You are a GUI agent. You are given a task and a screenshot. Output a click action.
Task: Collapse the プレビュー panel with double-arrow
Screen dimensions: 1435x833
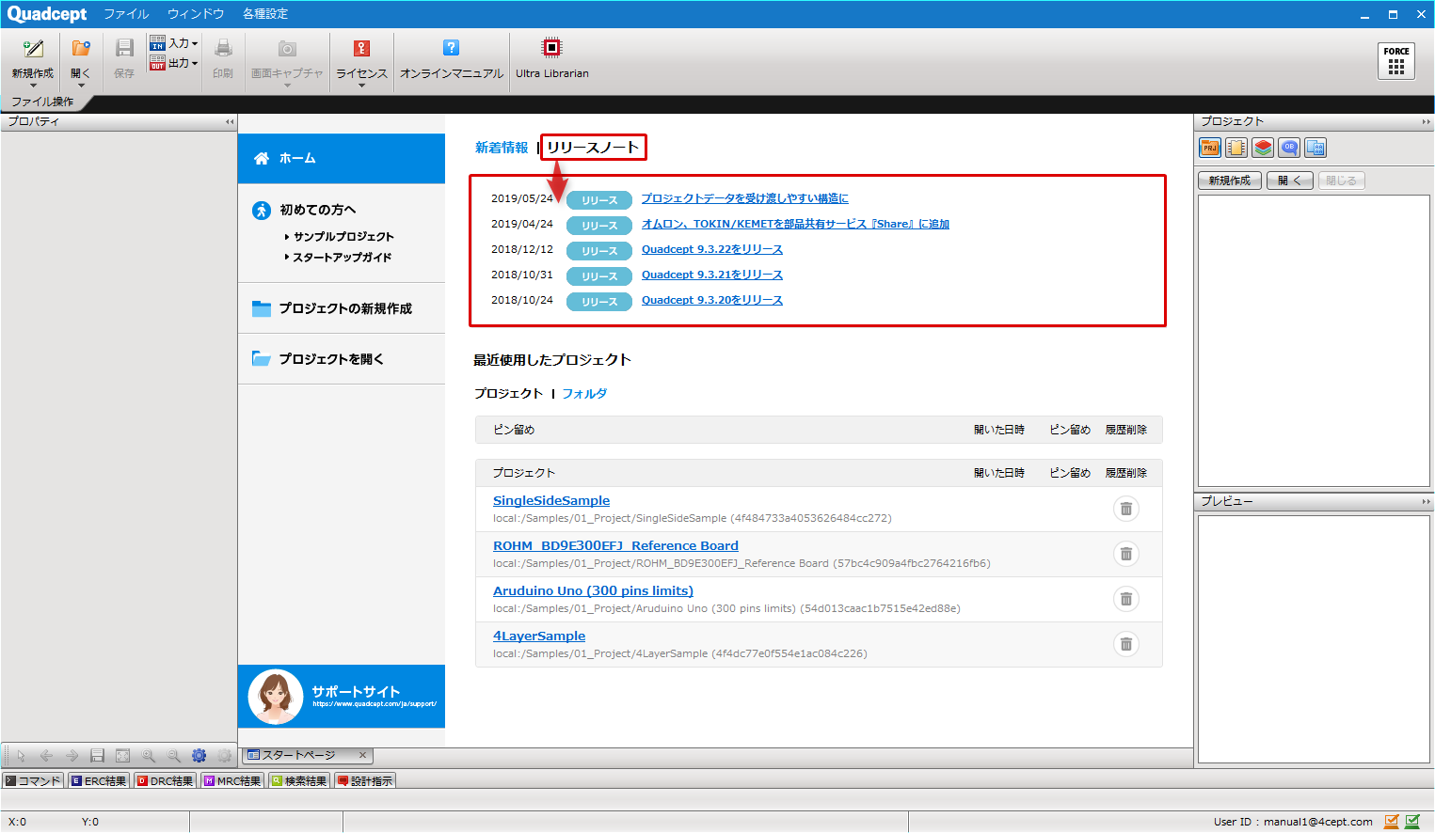(x=1426, y=501)
